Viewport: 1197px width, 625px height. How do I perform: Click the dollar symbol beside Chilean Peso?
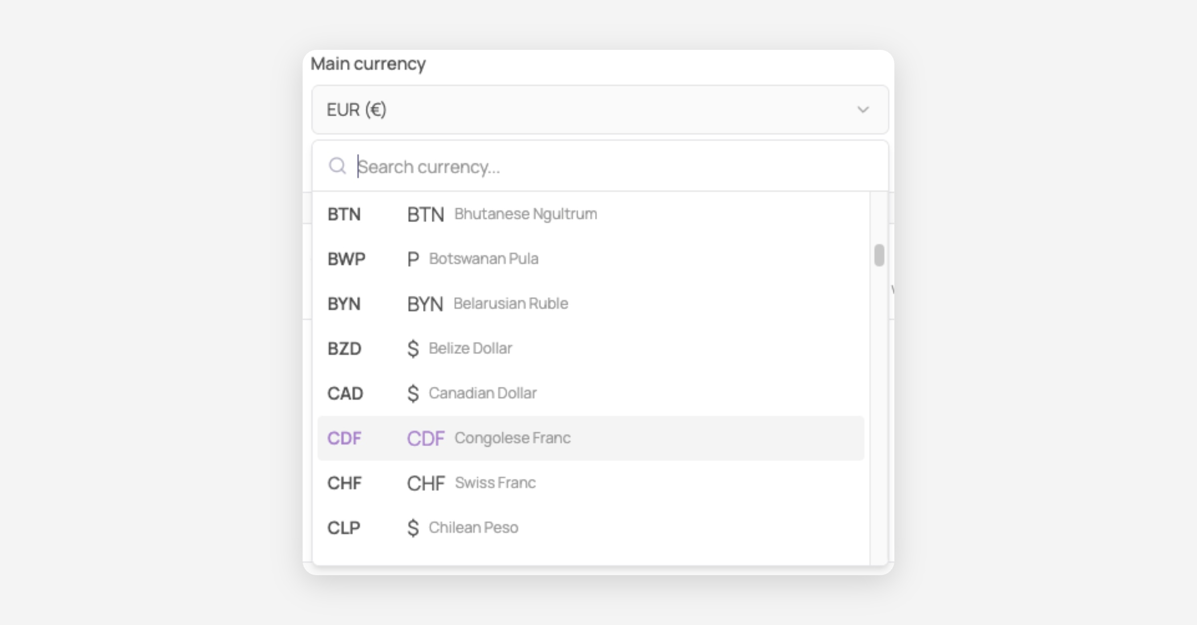click(413, 528)
